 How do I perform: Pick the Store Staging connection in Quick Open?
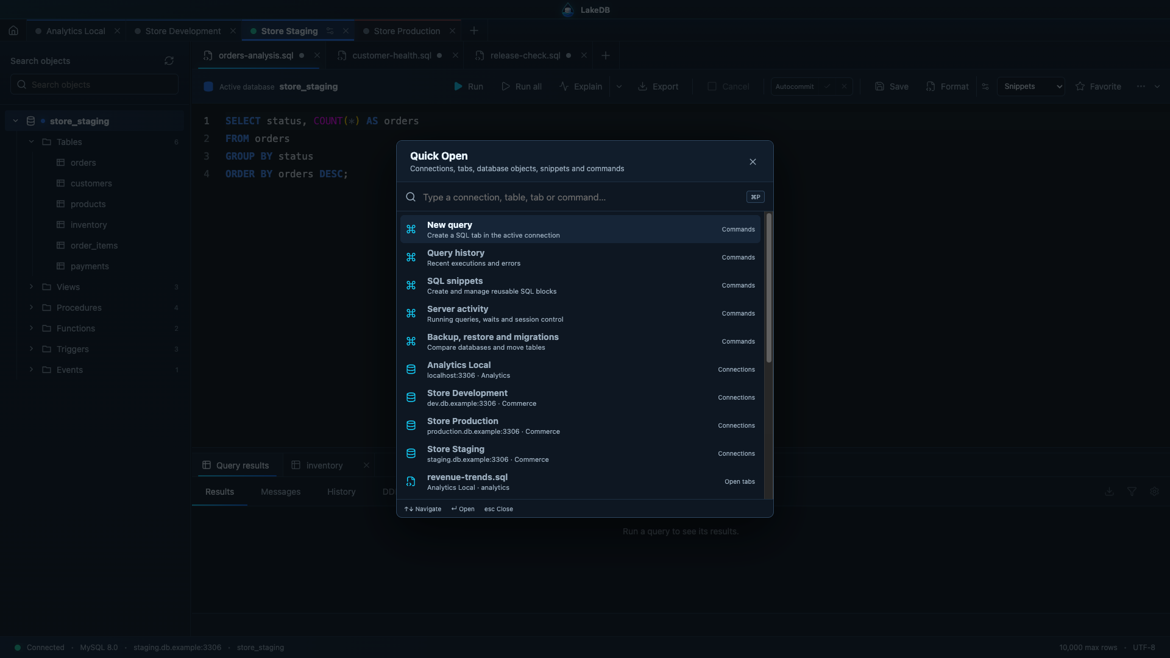click(x=580, y=454)
